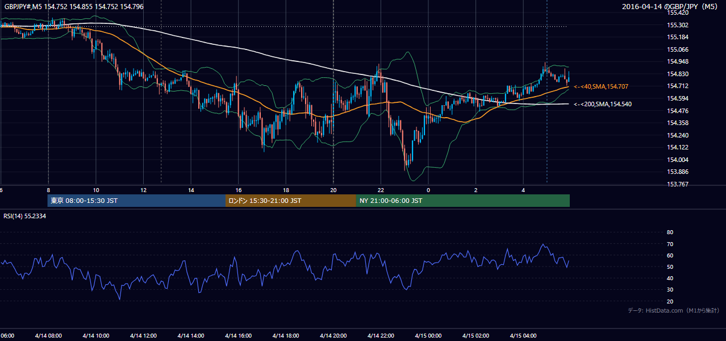Click hour label 10 under price chart

coord(96,190)
